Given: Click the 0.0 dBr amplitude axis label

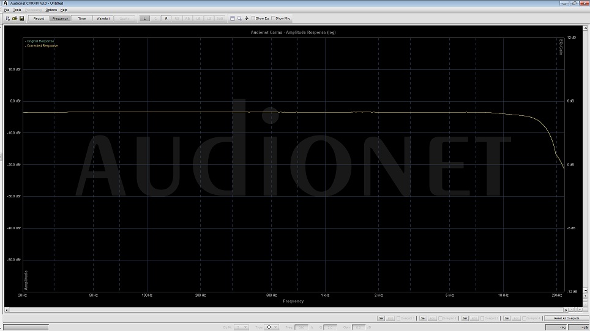Looking at the screenshot, I should coord(15,101).
